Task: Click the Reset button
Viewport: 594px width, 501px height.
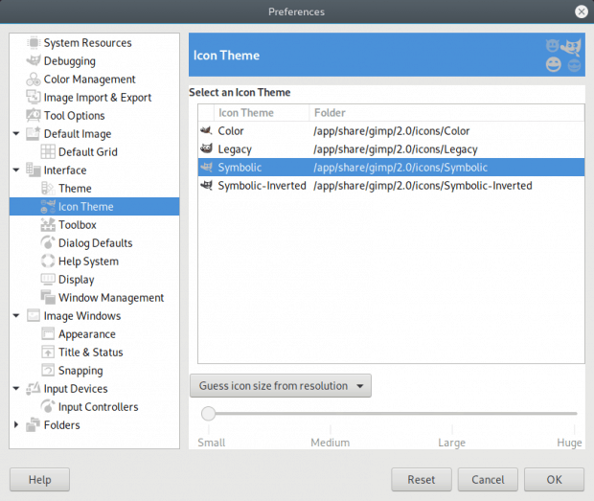Action: point(422,479)
